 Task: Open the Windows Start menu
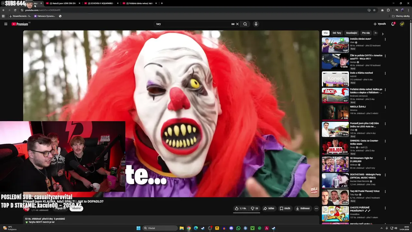click(x=138, y=228)
